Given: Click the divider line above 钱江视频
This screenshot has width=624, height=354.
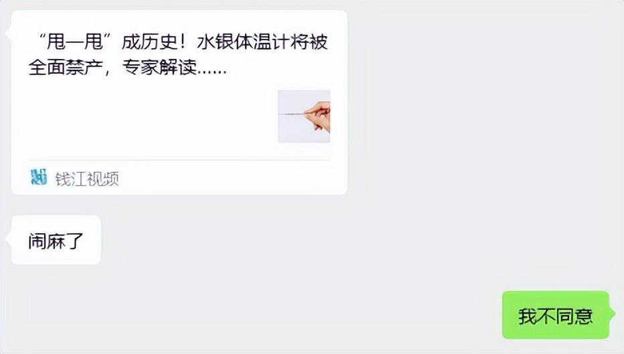Looking at the screenshot, I should [179, 160].
